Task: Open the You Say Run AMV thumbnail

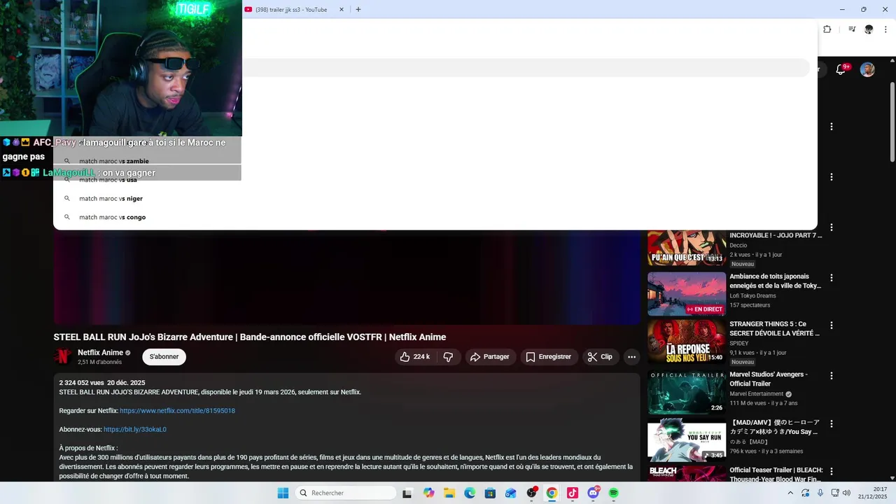Action: coord(687,440)
